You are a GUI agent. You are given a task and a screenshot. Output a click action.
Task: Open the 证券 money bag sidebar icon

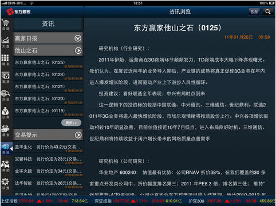coord(6,113)
